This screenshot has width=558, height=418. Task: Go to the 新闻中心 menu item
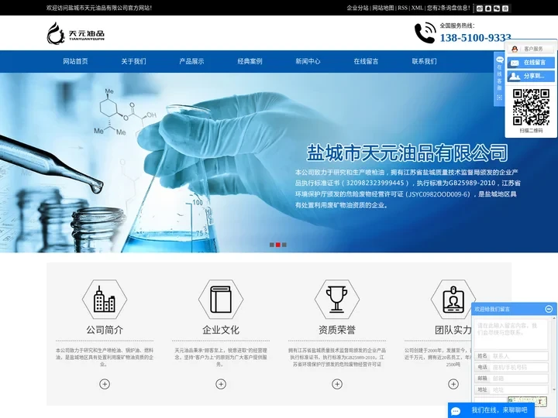tap(308, 61)
